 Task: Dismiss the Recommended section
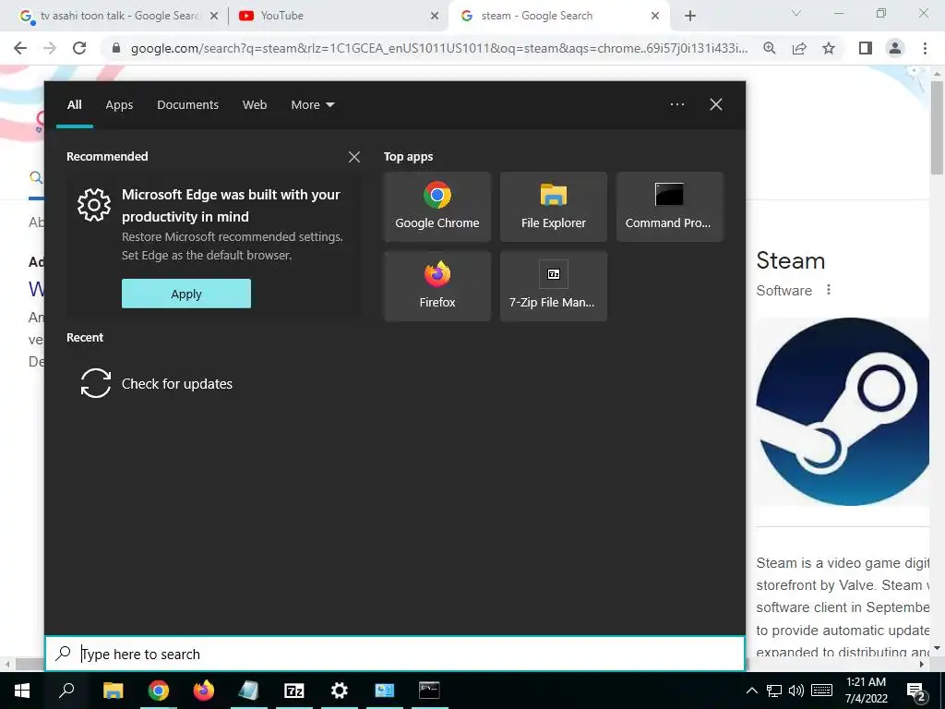[x=354, y=157]
